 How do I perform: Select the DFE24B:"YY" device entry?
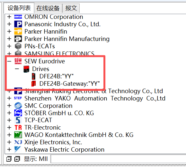[57, 76]
